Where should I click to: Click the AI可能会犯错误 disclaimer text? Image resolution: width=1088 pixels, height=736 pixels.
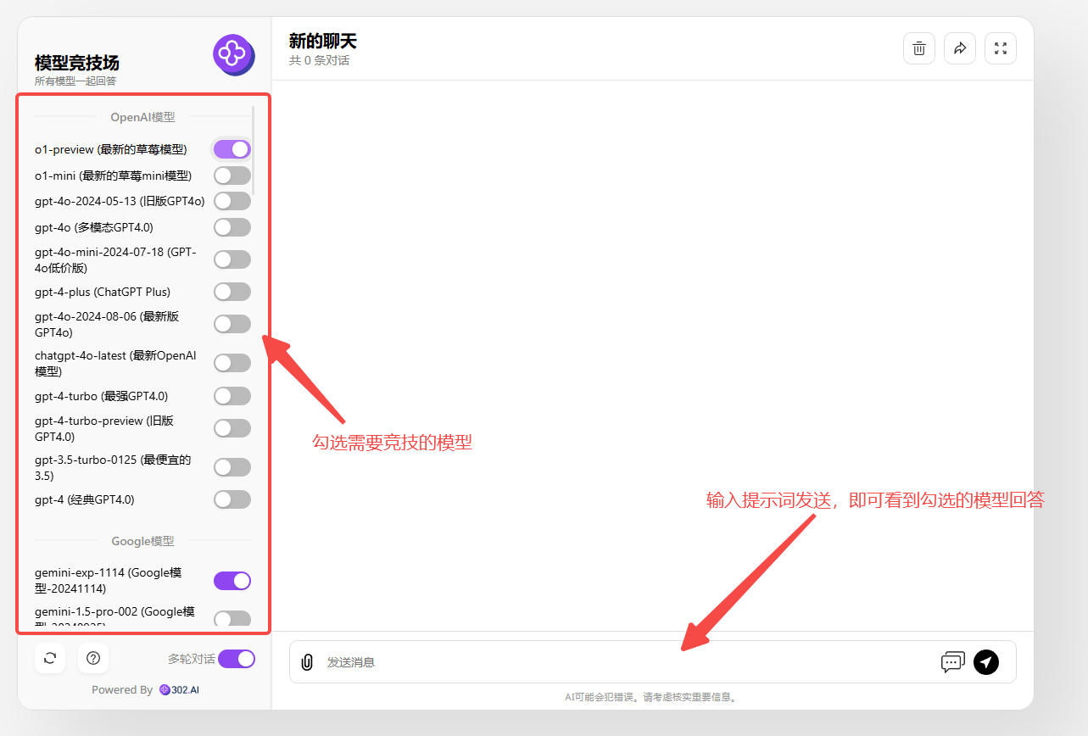pos(652,697)
